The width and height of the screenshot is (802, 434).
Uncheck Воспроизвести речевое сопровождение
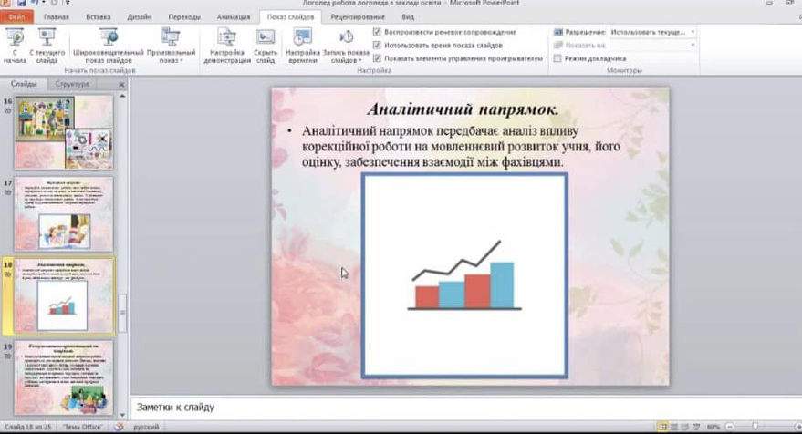coord(378,32)
